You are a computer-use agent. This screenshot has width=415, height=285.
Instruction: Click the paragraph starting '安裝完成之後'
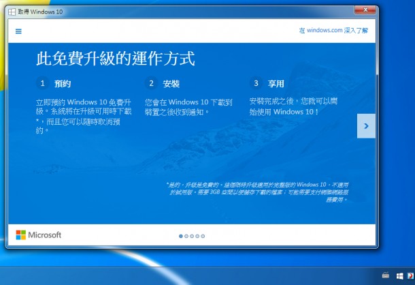pyautogui.click(x=293, y=106)
